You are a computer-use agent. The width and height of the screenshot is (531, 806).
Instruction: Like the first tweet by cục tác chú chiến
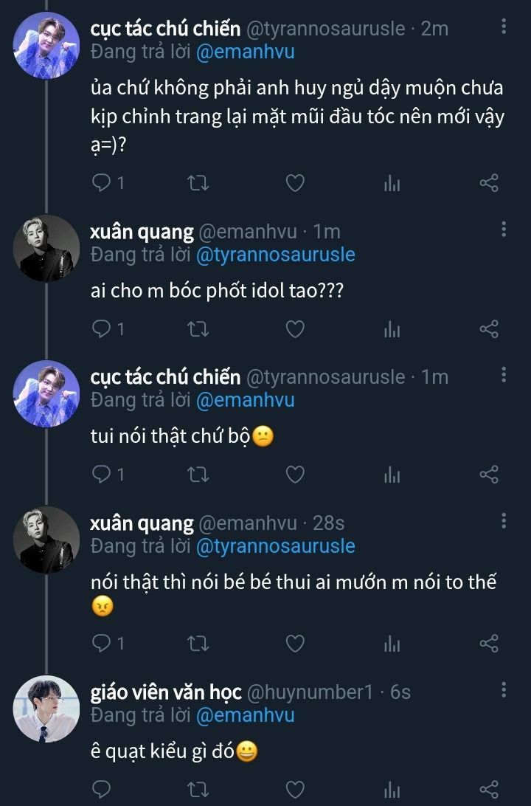tap(295, 183)
